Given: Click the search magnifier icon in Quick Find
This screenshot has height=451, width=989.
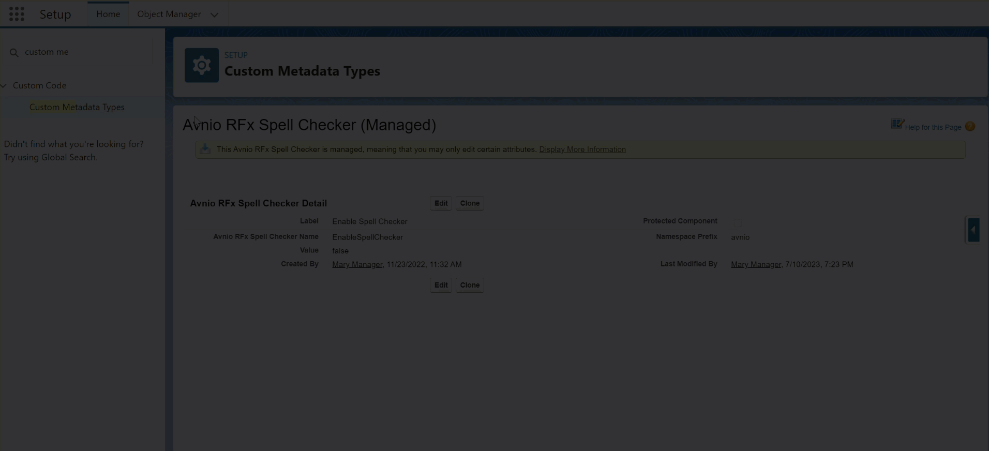Looking at the screenshot, I should [14, 52].
